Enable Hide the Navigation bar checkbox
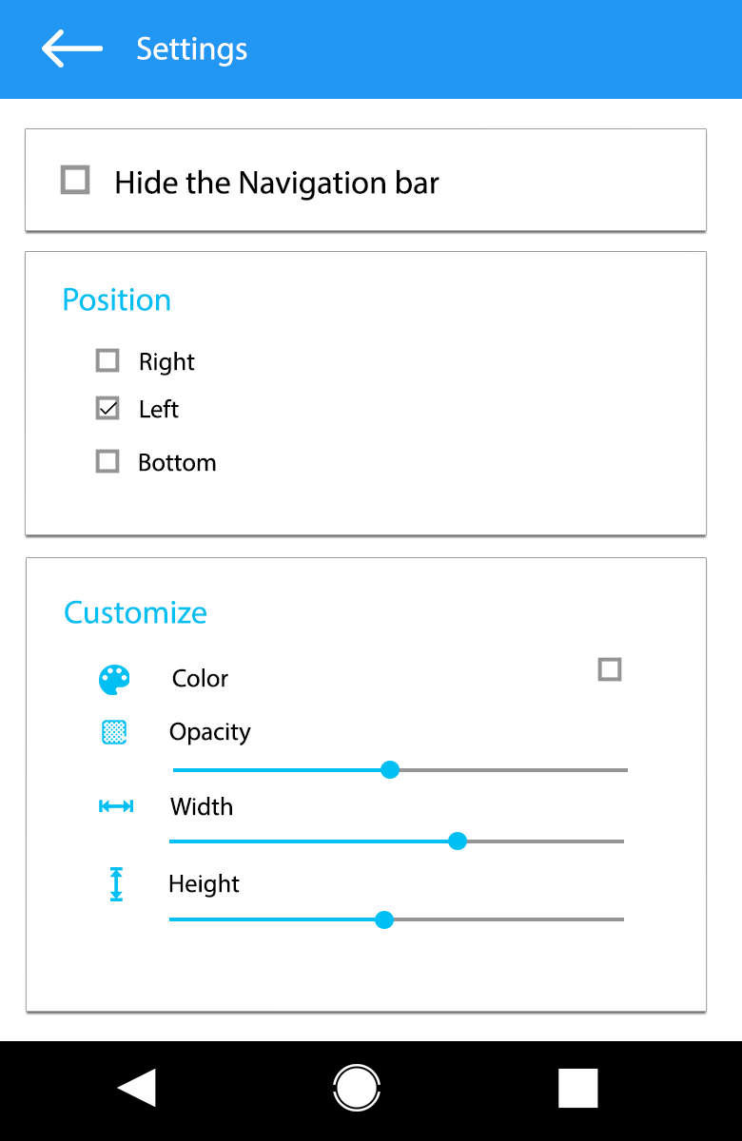 tap(75, 180)
